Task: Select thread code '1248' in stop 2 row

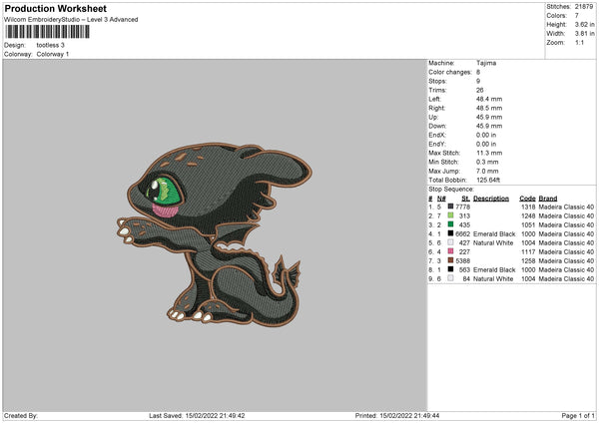Action: pyautogui.click(x=528, y=216)
